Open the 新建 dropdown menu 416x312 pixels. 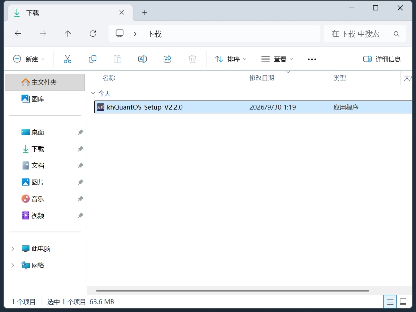pyautogui.click(x=29, y=59)
